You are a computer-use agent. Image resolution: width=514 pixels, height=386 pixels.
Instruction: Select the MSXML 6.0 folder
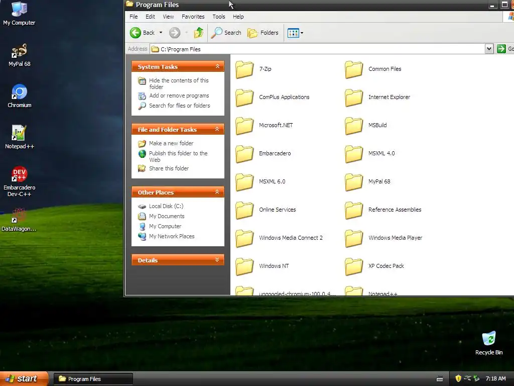261,182
